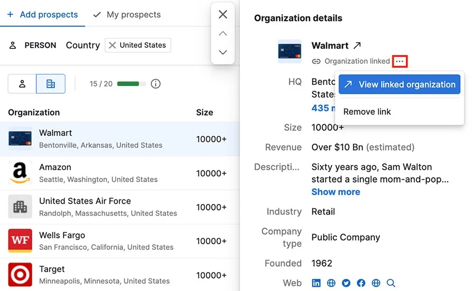
Task: Click the Country filter label
Action: (83, 45)
